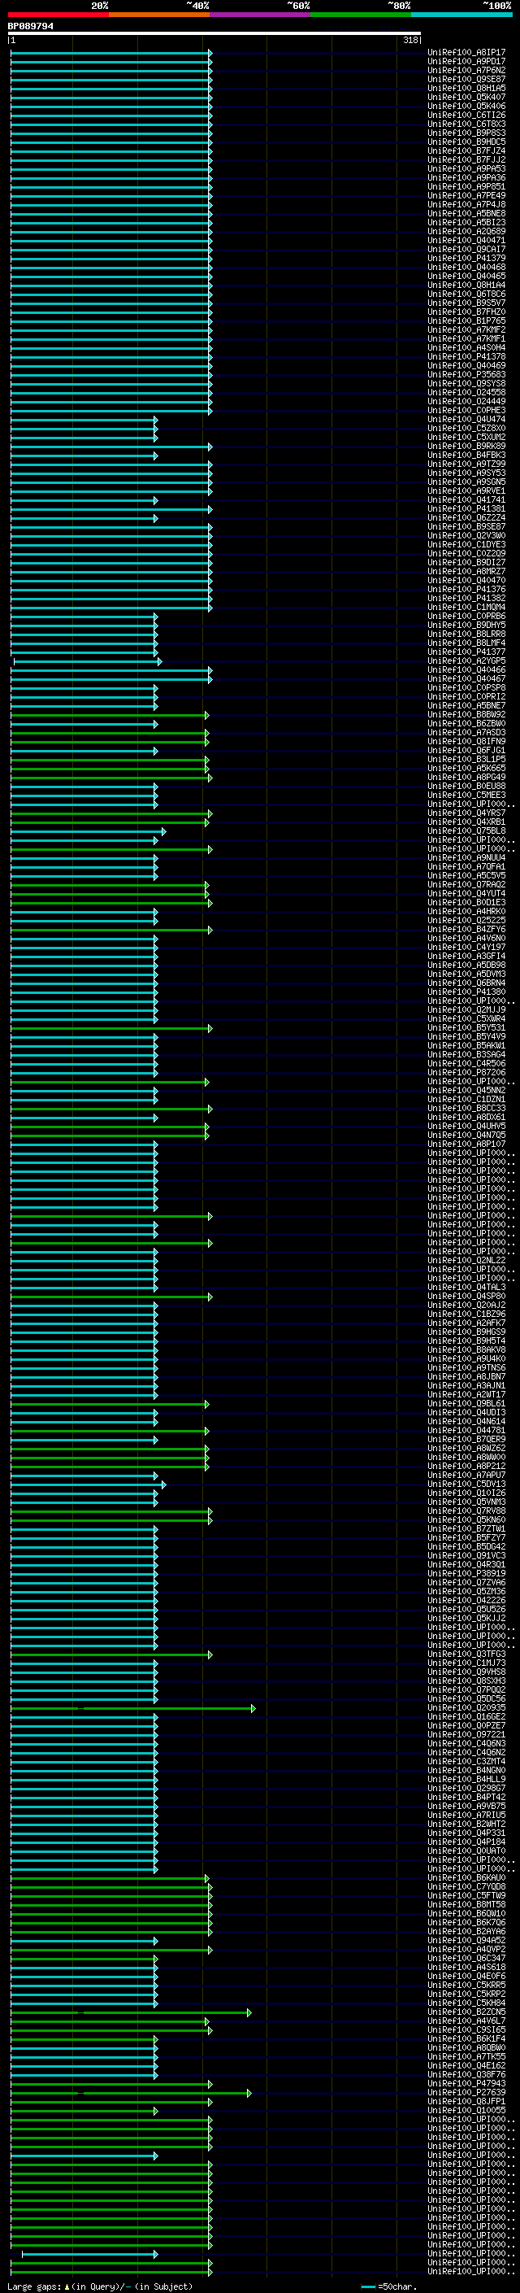Select hit label UniRef100_C6TI26
Screen dimensions: 520x2293
tap(466, 115)
